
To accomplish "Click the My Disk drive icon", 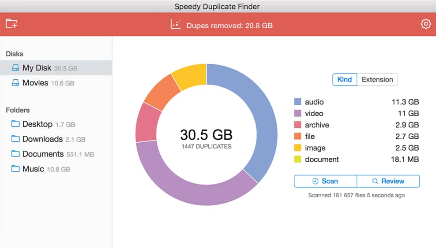I will (x=15, y=68).
